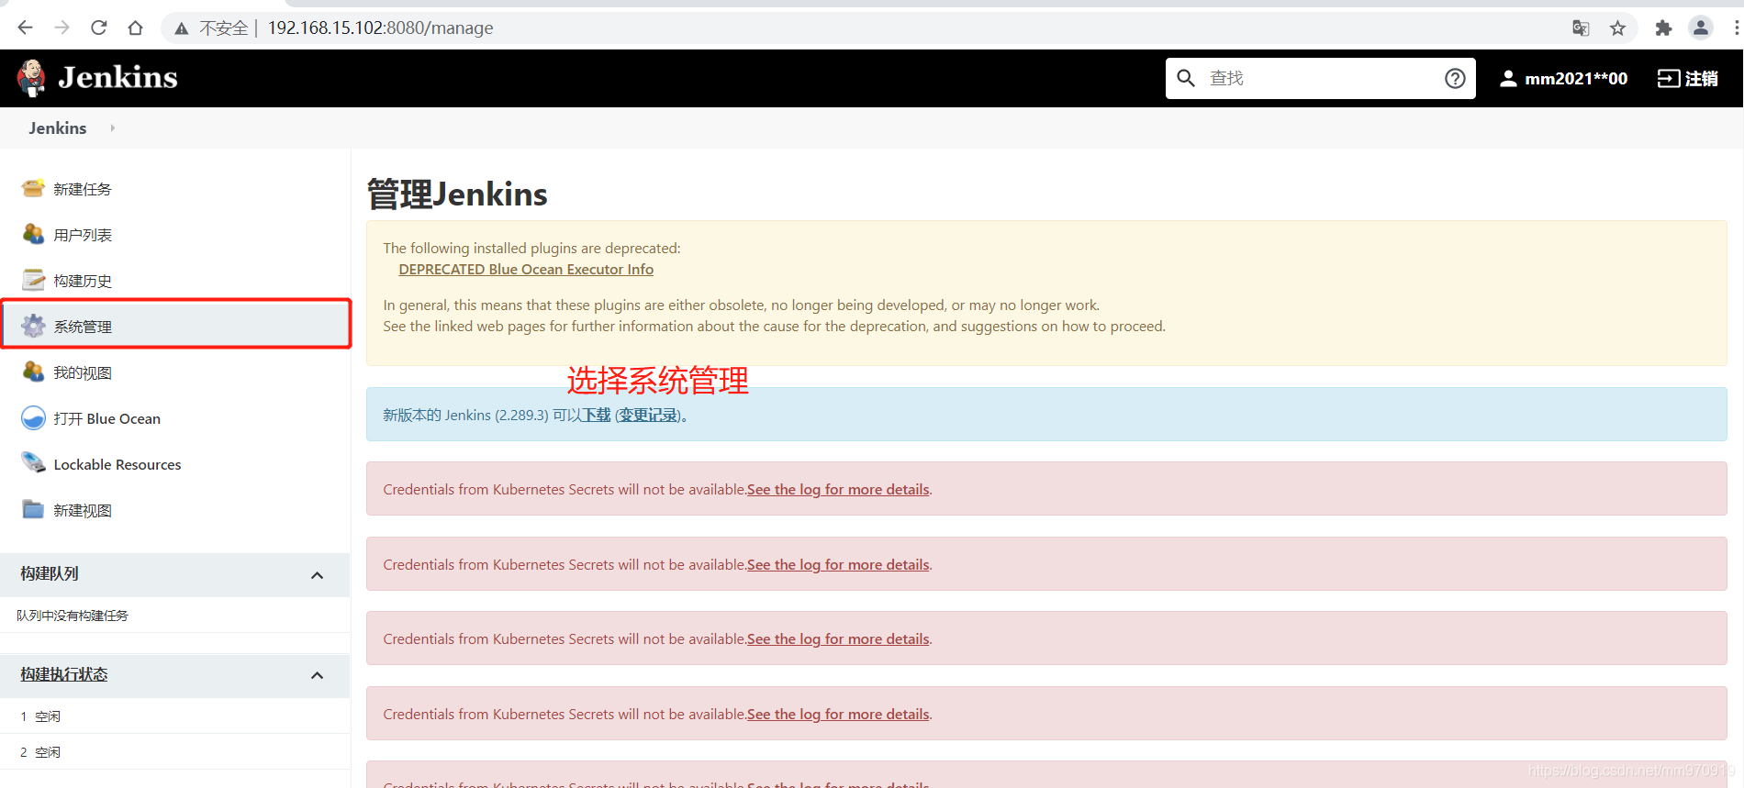Open the second 'See the log for more details' link

[838, 564]
